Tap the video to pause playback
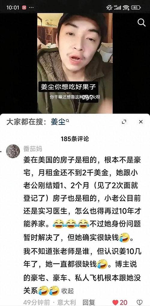This screenshot has height=306, width=150. tap(75, 63)
